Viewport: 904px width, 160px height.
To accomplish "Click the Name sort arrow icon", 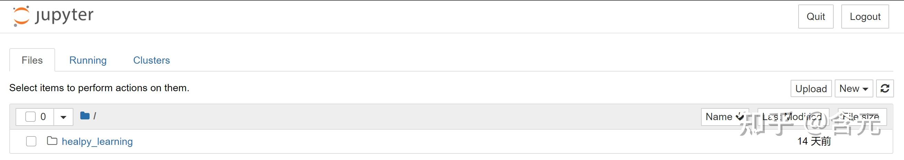I will coord(740,117).
